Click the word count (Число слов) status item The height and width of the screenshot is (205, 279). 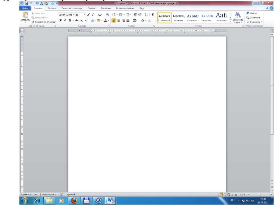pos(49,194)
